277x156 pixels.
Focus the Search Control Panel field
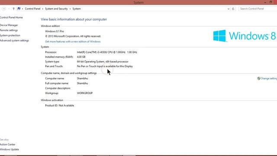coord(258,9)
